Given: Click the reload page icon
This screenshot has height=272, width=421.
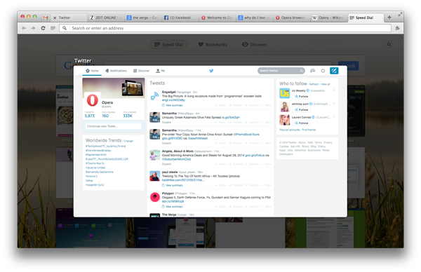Looking at the screenshot, I should point(43,28).
